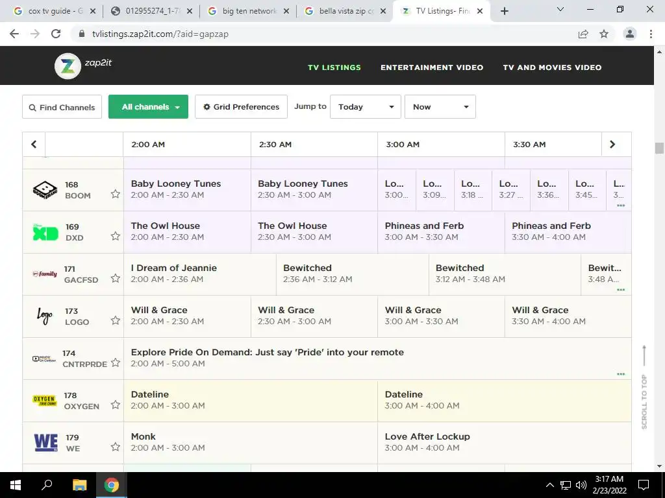Click browser back arrow
Screen dimensions: 665x498
point(14,34)
